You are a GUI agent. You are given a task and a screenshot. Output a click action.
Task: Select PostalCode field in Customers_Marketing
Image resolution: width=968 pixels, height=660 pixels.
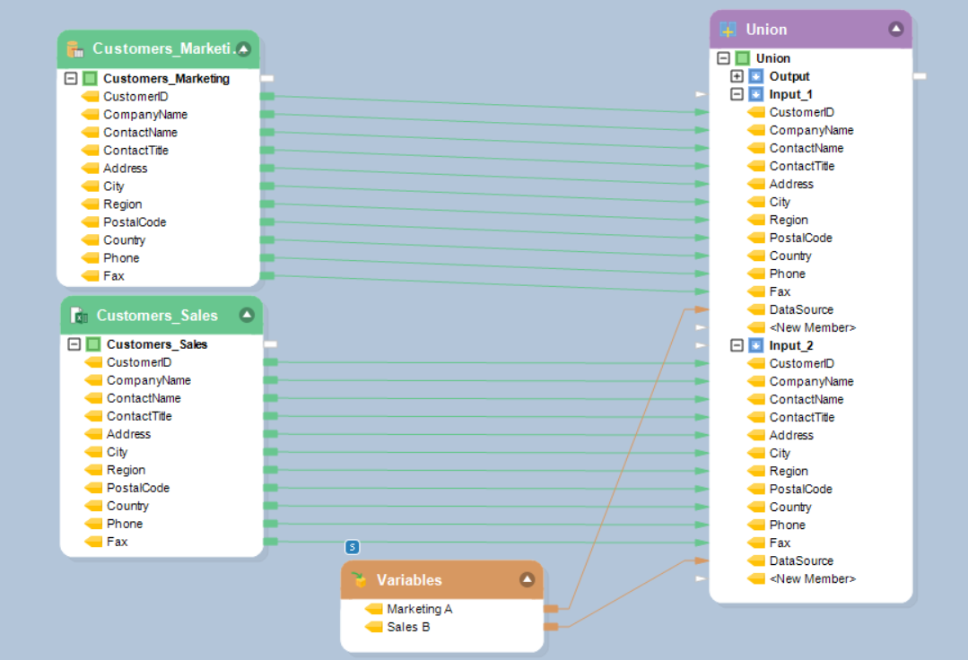(135, 221)
